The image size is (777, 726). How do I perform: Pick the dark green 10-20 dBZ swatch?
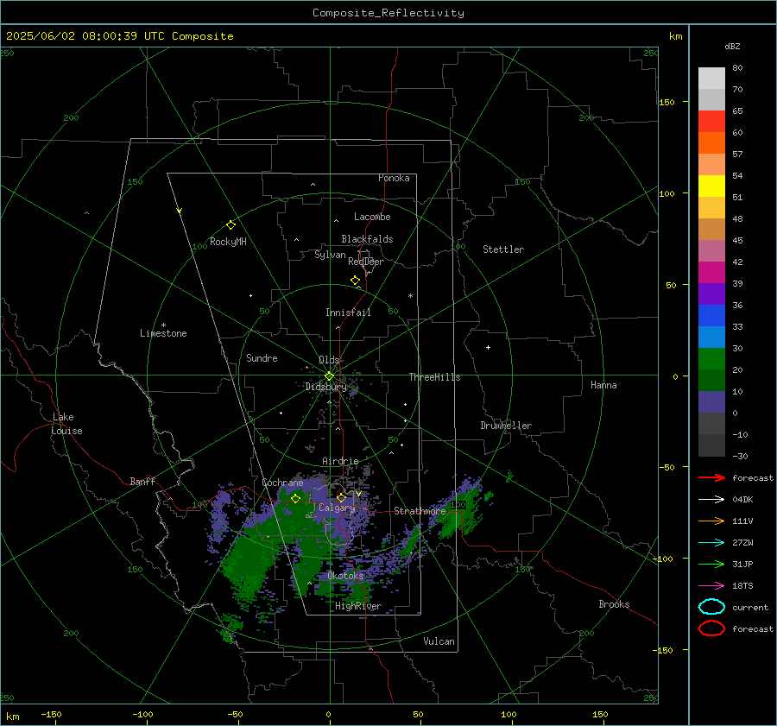711,380
